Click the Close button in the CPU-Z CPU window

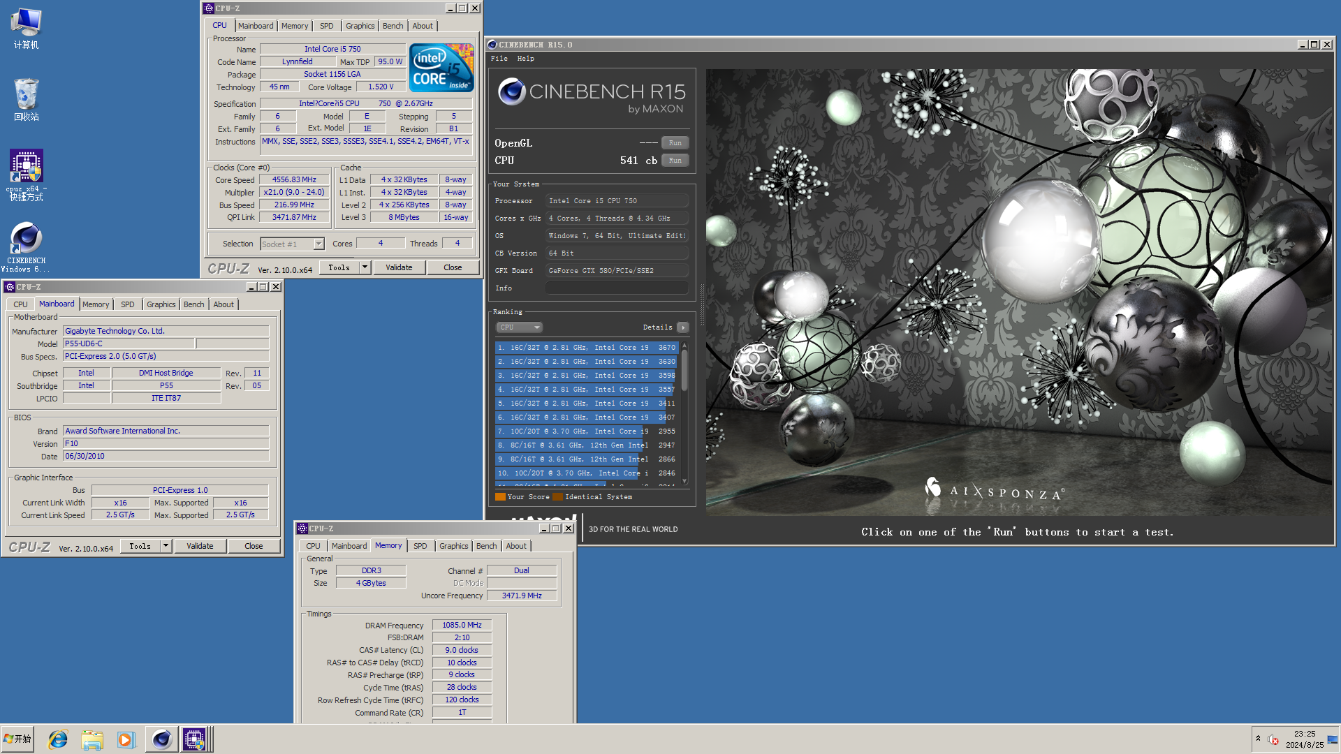(453, 267)
